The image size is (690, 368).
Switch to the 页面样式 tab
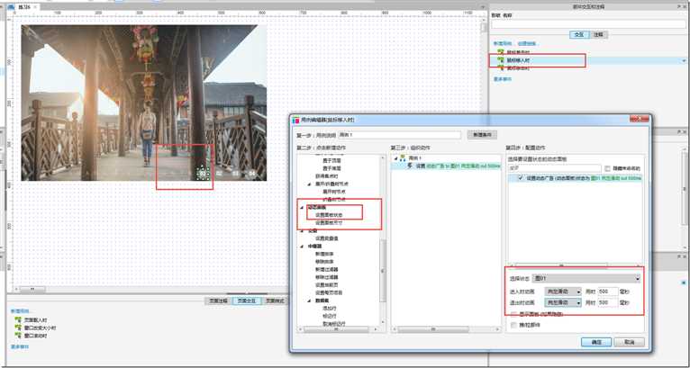tap(275, 301)
